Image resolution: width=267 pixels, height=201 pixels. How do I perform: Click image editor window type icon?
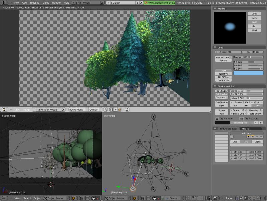(4, 109)
